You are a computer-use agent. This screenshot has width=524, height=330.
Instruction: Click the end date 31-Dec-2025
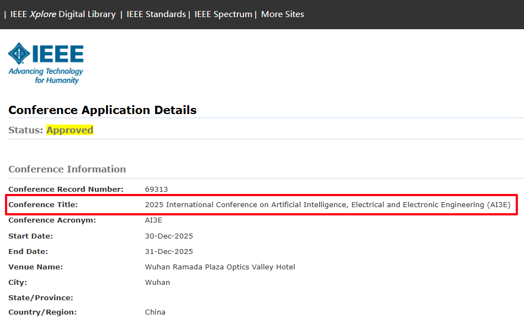click(x=169, y=251)
